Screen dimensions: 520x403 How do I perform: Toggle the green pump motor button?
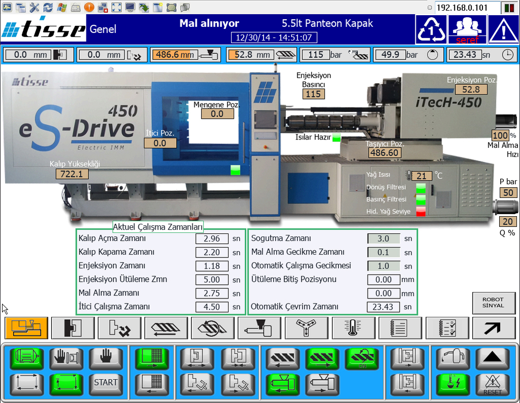(x=27, y=358)
